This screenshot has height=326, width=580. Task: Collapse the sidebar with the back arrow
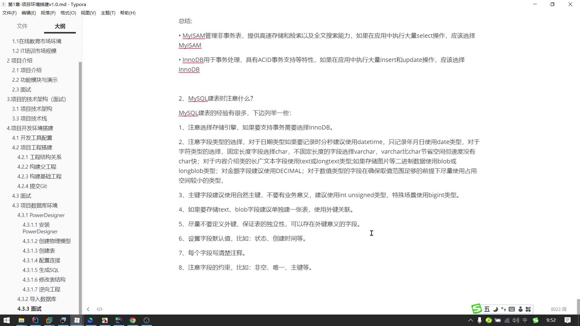[x=88, y=309]
